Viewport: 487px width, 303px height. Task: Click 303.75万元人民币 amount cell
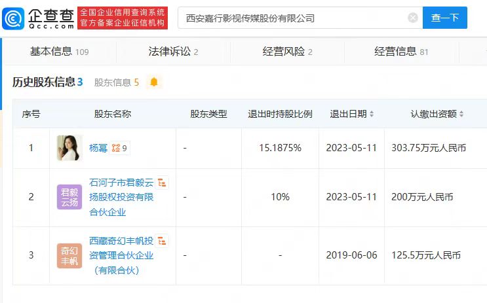click(429, 148)
